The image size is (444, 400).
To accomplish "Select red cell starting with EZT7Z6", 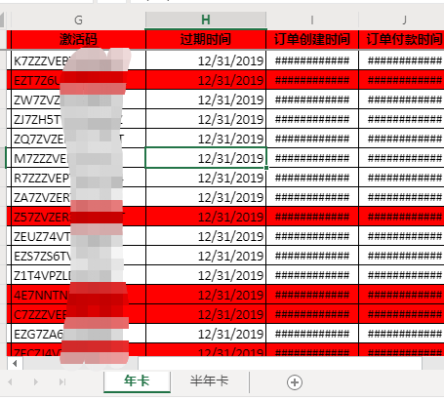I will (78, 80).
